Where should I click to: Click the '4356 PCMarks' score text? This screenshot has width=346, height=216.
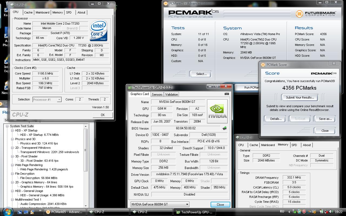(x=299, y=88)
